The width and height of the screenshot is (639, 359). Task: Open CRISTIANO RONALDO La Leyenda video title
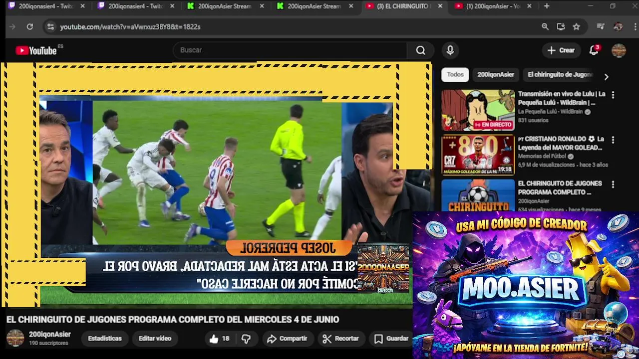[561, 143]
